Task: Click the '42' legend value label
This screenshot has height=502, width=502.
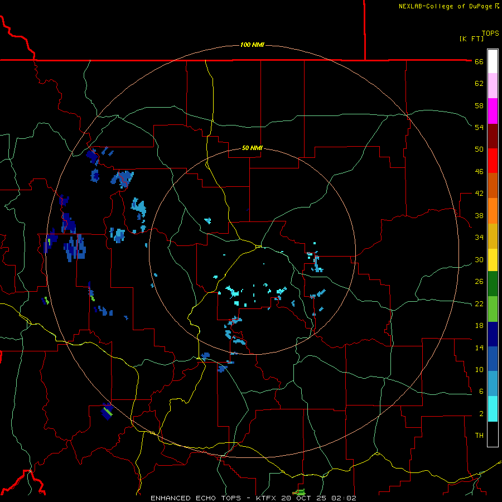Action: [x=479, y=194]
